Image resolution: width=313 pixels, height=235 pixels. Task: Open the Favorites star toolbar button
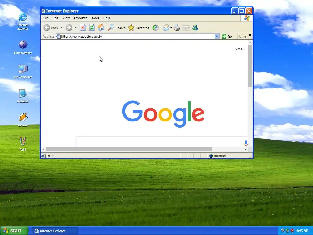(138, 28)
